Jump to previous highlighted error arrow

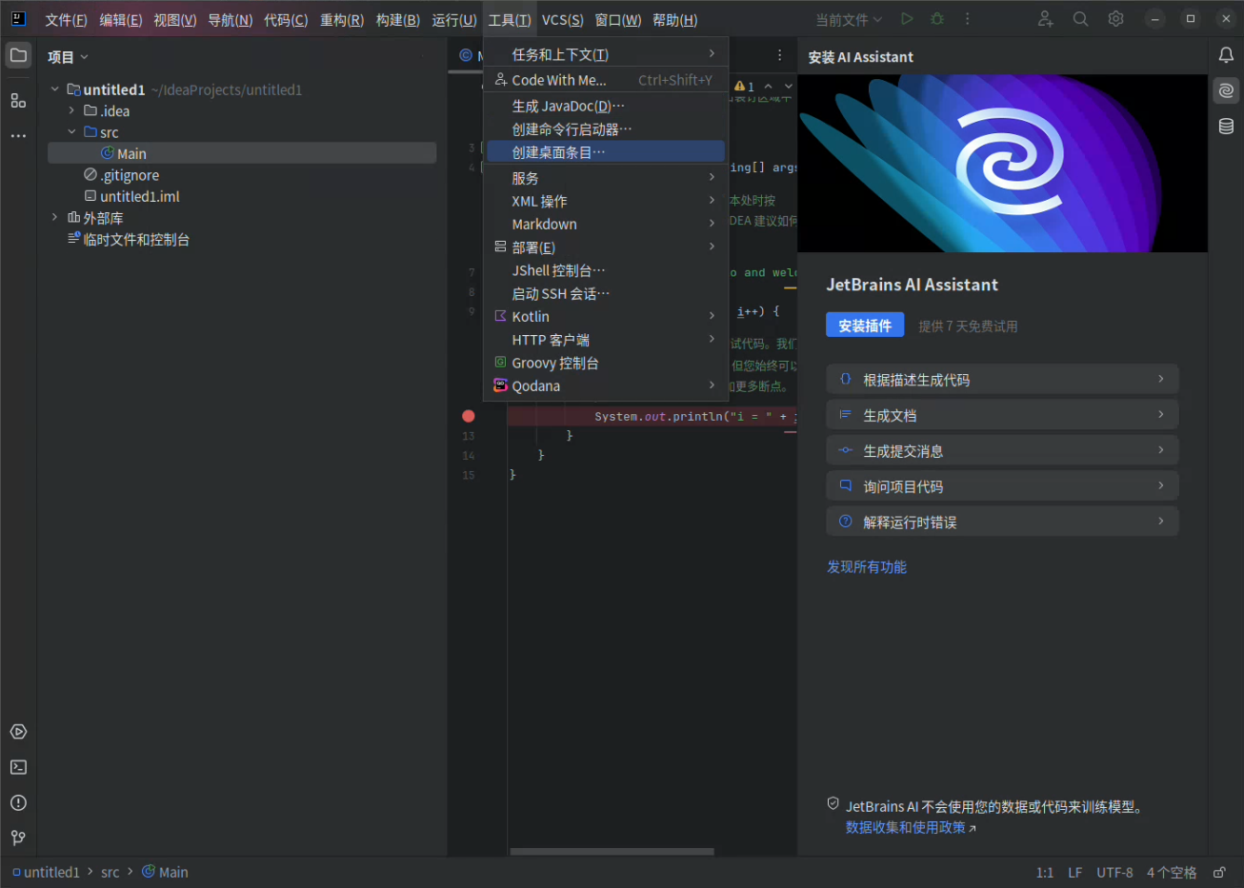click(x=769, y=87)
